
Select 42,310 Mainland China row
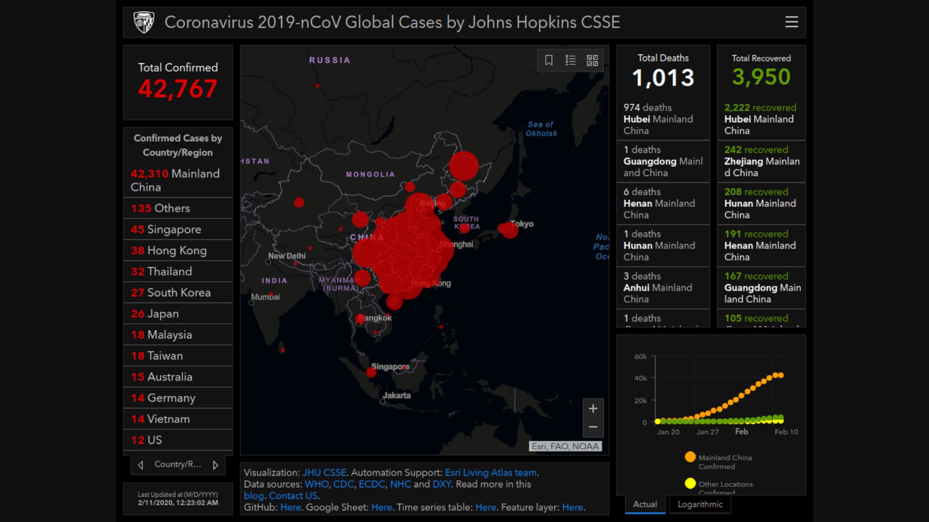tap(178, 180)
